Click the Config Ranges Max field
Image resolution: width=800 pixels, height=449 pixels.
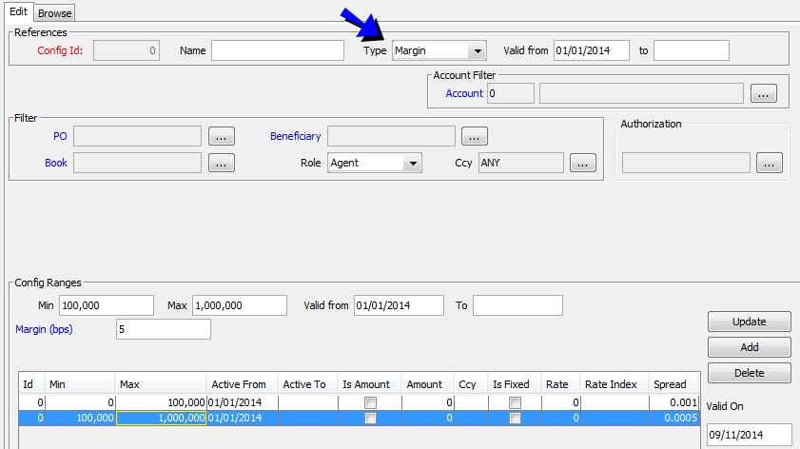pyautogui.click(x=240, y=305)
